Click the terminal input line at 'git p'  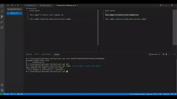point(47,71)
